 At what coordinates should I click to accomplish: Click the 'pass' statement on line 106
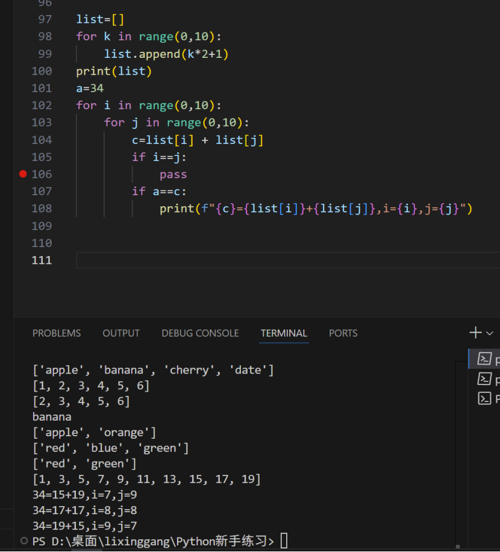pyautogui.click(x=173, y=175)
